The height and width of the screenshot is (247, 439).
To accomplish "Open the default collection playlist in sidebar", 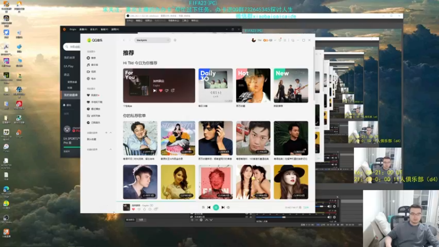I will (92, 139).
